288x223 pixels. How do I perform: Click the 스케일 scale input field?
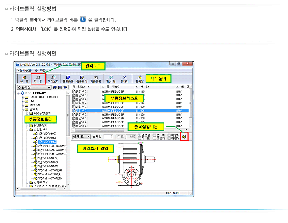[x=108, y=137]
